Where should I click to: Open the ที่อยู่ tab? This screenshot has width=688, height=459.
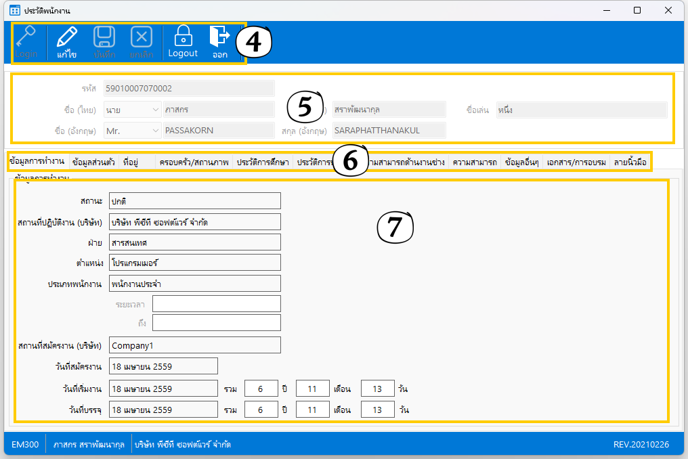click(x=131, y=162)
